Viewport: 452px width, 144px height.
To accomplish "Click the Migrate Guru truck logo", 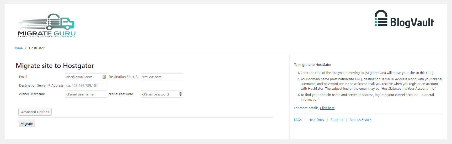I will (47, 25).
